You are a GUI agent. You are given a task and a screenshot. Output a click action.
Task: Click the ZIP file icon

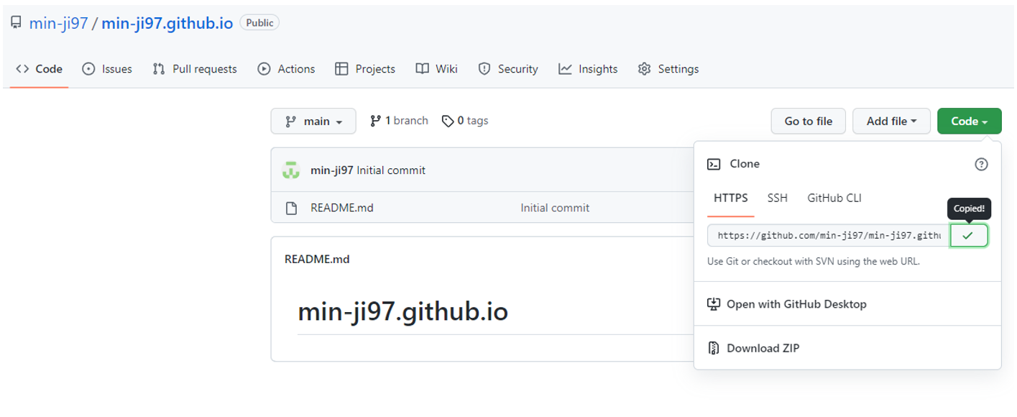coord(714,348)
